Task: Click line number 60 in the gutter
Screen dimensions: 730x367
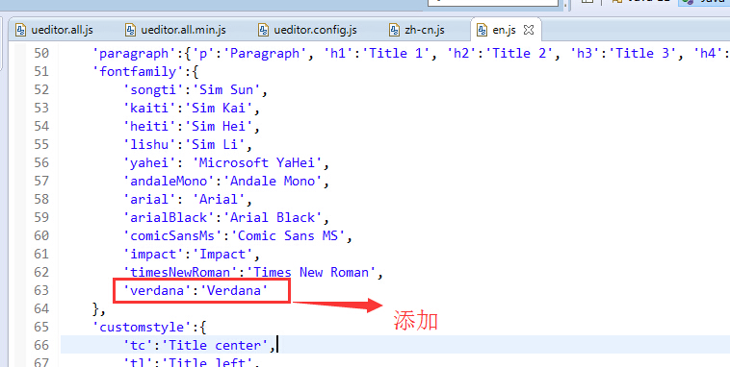Action: tap(41, 235)
